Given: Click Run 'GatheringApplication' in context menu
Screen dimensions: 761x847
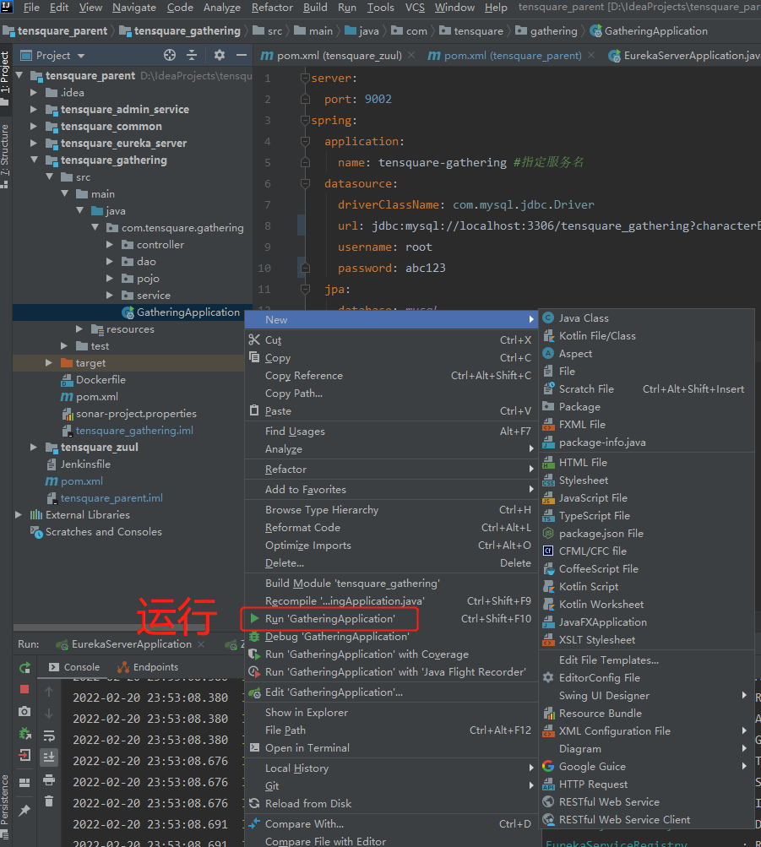Looking at the screenshot, I should 392,618.
